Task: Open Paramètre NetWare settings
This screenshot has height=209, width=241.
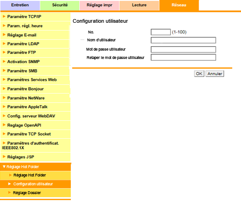Action: [35, 98]
